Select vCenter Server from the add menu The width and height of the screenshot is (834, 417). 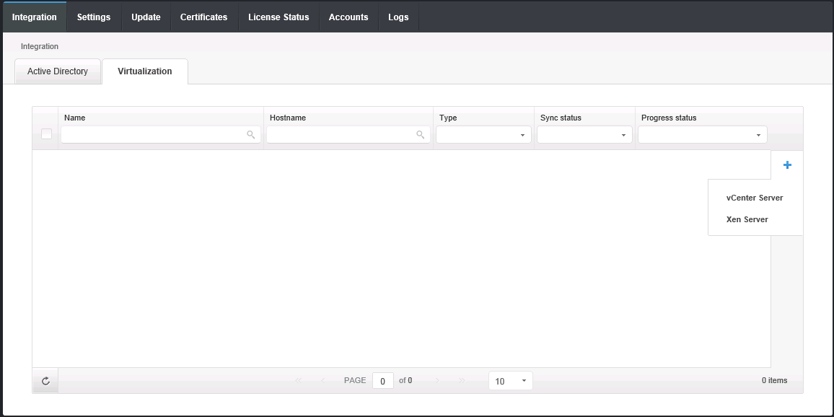755,198
